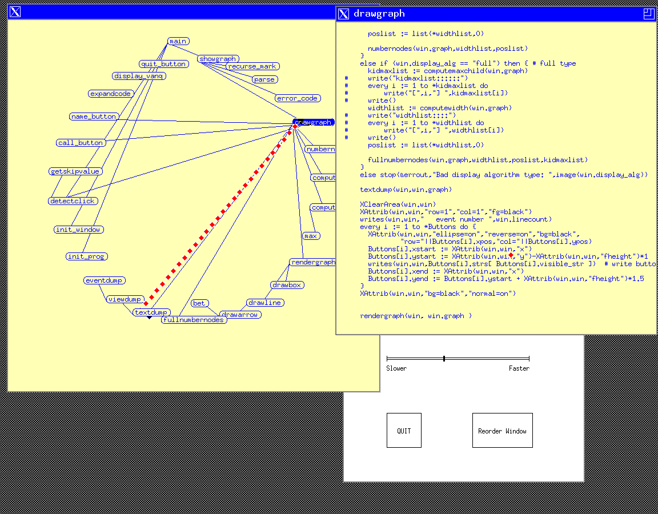Select the main node in the graph

(178, 41)
